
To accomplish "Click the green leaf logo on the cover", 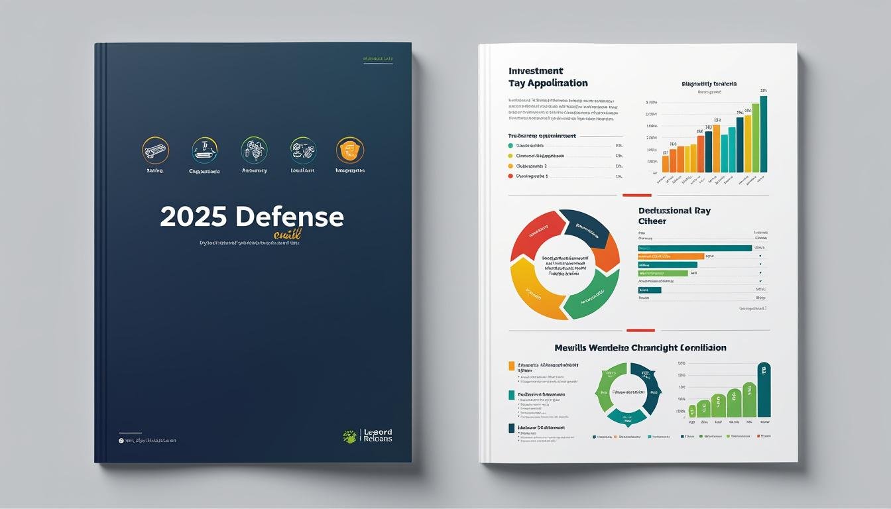I will pos(349,435).
